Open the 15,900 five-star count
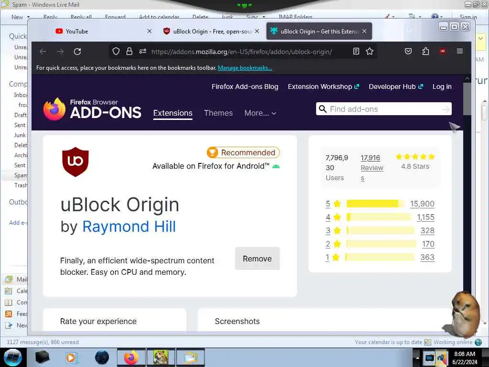 click(x=422, y=204)
